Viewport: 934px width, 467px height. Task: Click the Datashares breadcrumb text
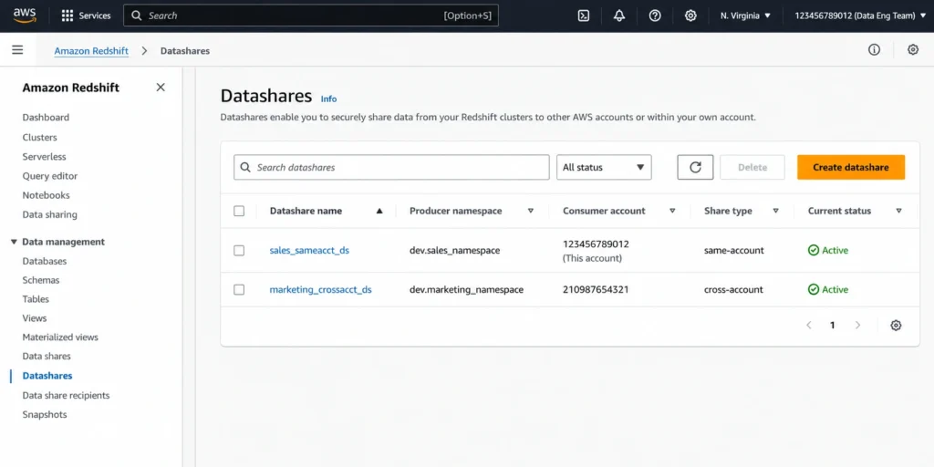tap(185, 51)
